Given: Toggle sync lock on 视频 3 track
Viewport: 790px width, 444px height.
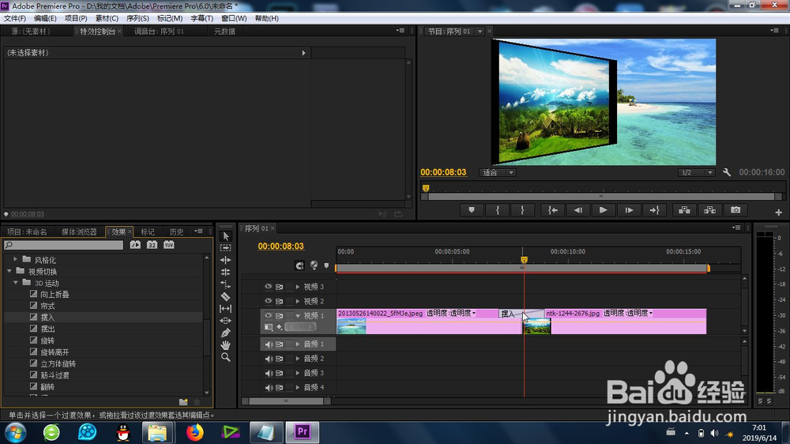Looking at the screenshot, I should [x=279, y=287].
